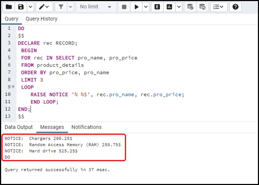Open the Help question mark icon
The height and width of the screenshot is (185, 259).
click(x=235, y=7)
